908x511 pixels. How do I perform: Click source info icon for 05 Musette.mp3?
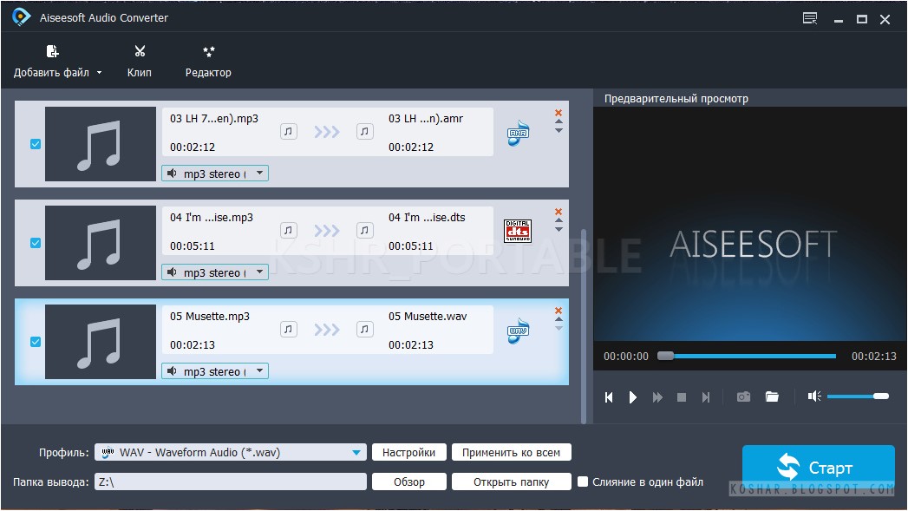(x=289, y=330)
